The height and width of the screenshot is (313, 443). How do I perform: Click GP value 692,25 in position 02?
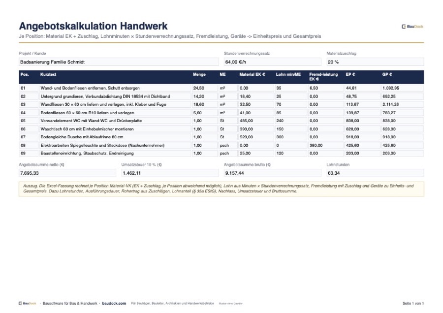click(402, 96)
